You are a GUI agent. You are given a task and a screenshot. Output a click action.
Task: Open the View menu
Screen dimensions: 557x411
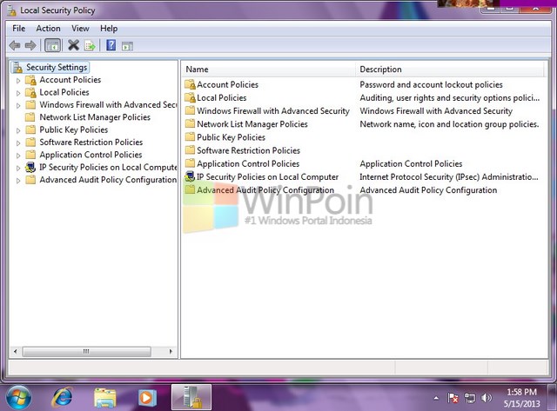80,29
